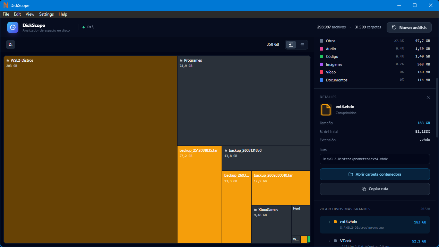439x247 pixels.
Task: Click the ext4.vhdx file icon in Detalles
Action: point(326,110)
